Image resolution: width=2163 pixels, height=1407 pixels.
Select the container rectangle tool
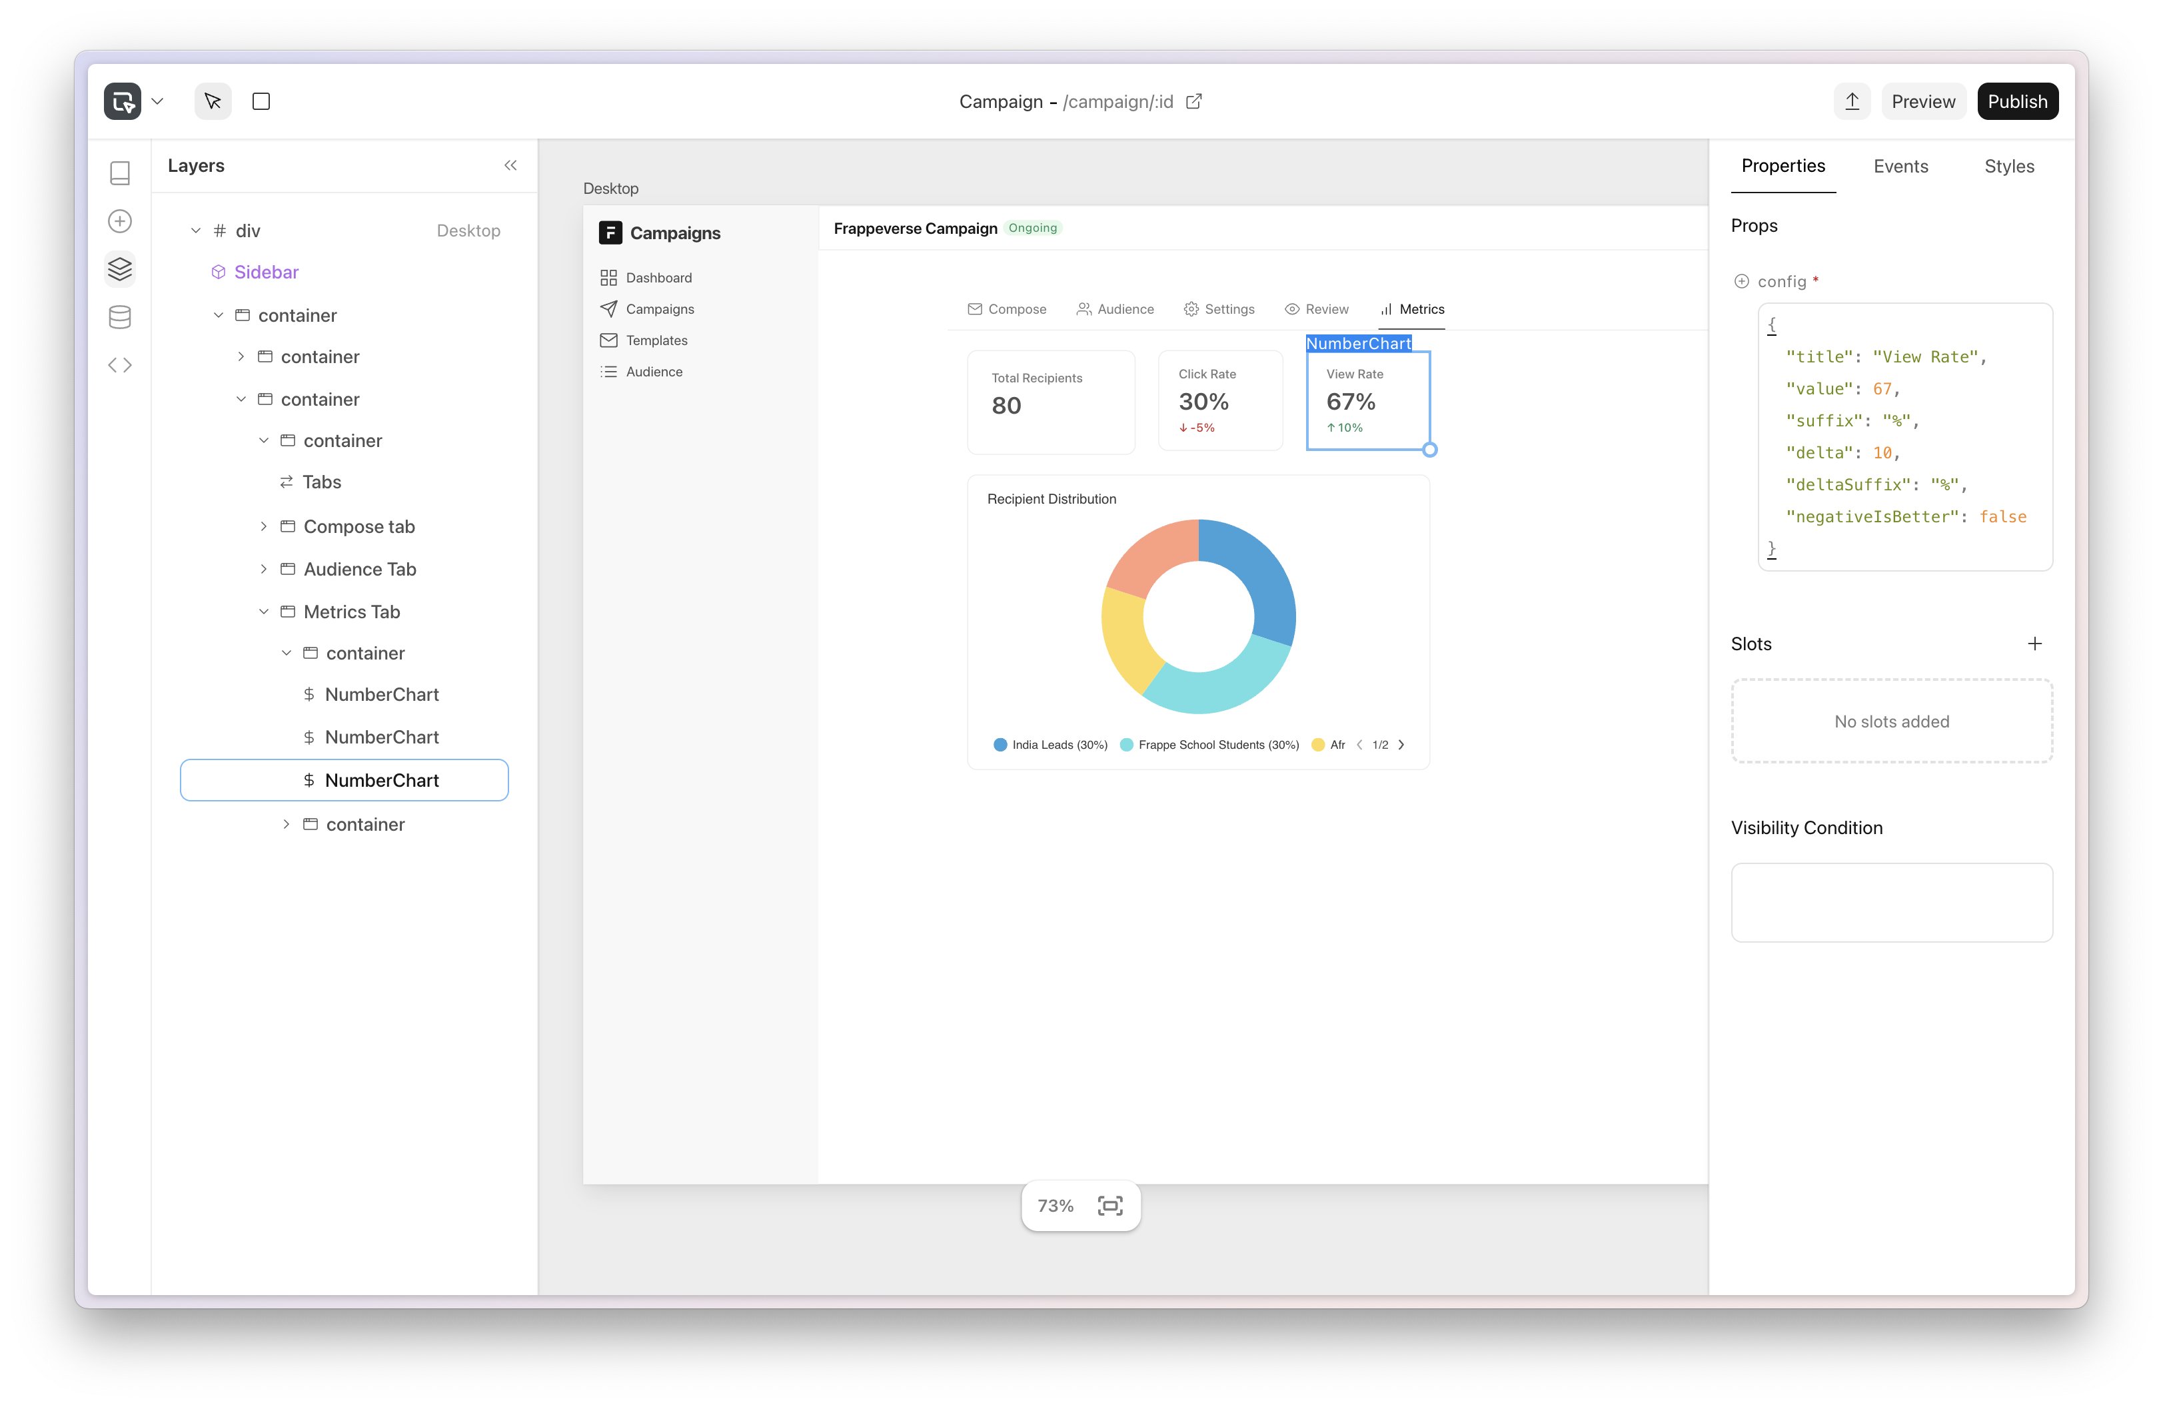click(261, 101)
